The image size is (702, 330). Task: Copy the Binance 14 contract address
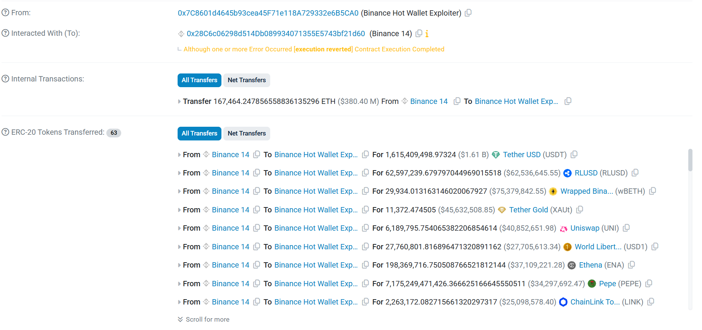(x=419, y=33)
